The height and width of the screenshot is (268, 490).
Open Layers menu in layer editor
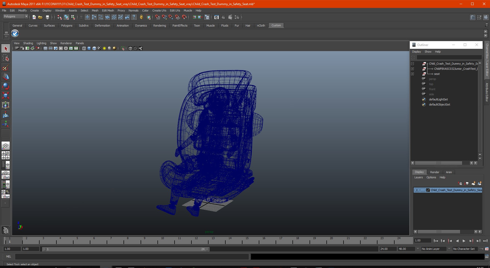(x=419, y=177)
